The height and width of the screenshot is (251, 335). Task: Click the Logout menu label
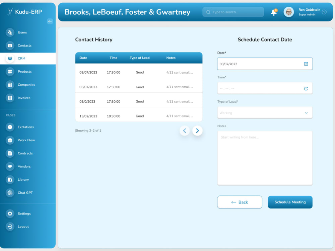pos(23,227)
